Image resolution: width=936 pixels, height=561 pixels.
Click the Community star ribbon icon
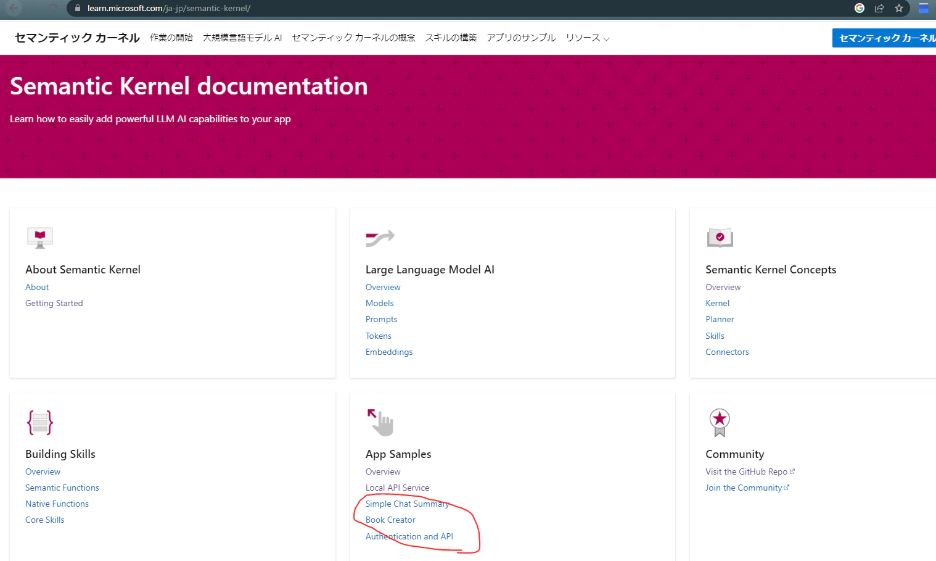pos(720,423)
